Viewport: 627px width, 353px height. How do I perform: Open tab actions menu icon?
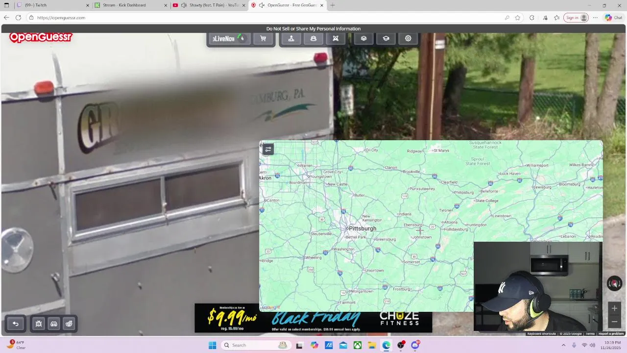coord(6,5)
